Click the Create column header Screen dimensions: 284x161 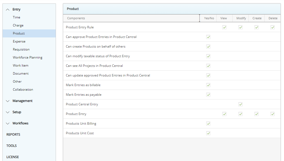pos(257,18)
